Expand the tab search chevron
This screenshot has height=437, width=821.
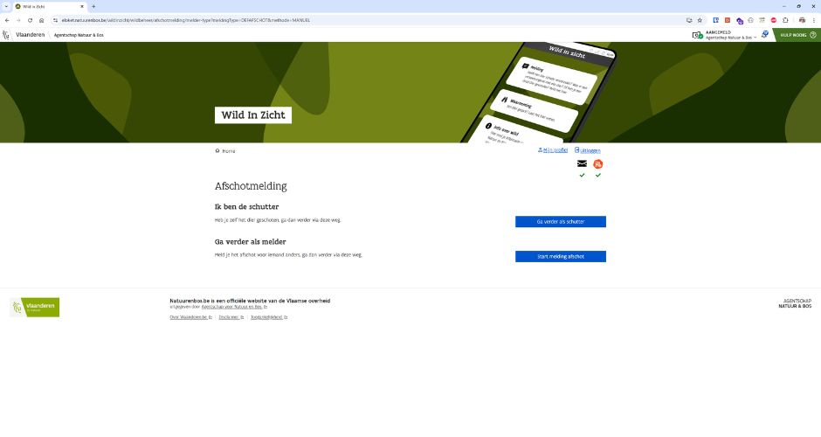7,6
